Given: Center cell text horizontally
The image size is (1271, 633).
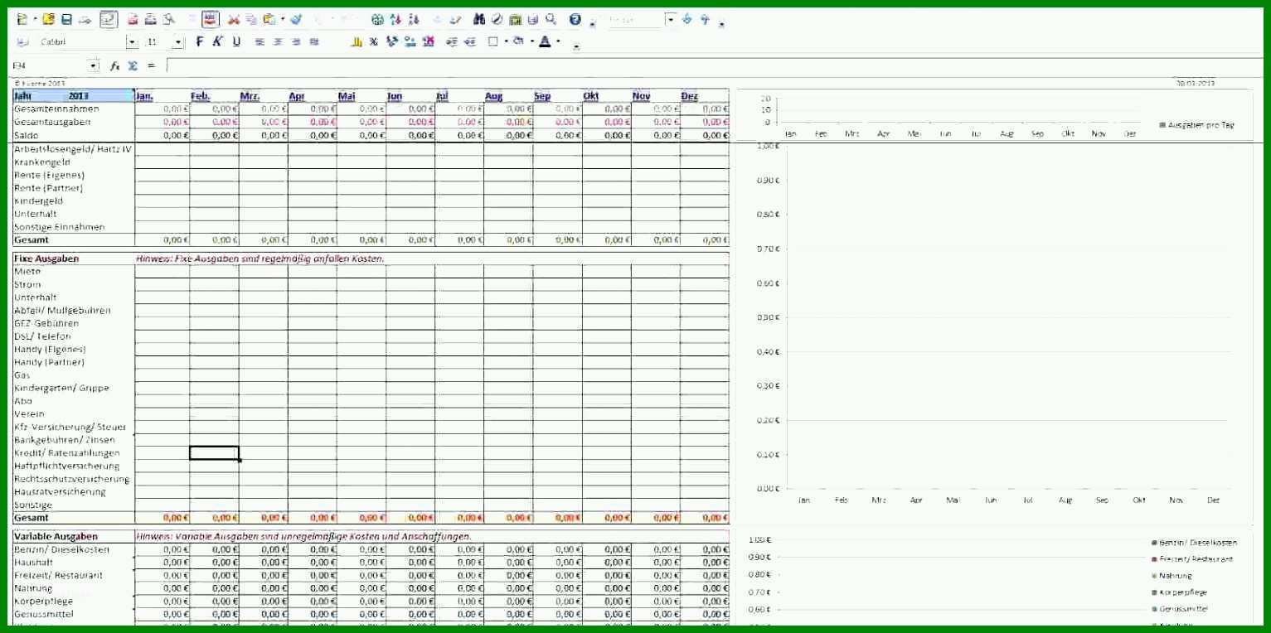Looking at the screenshot, I should [x=277, y=41].
